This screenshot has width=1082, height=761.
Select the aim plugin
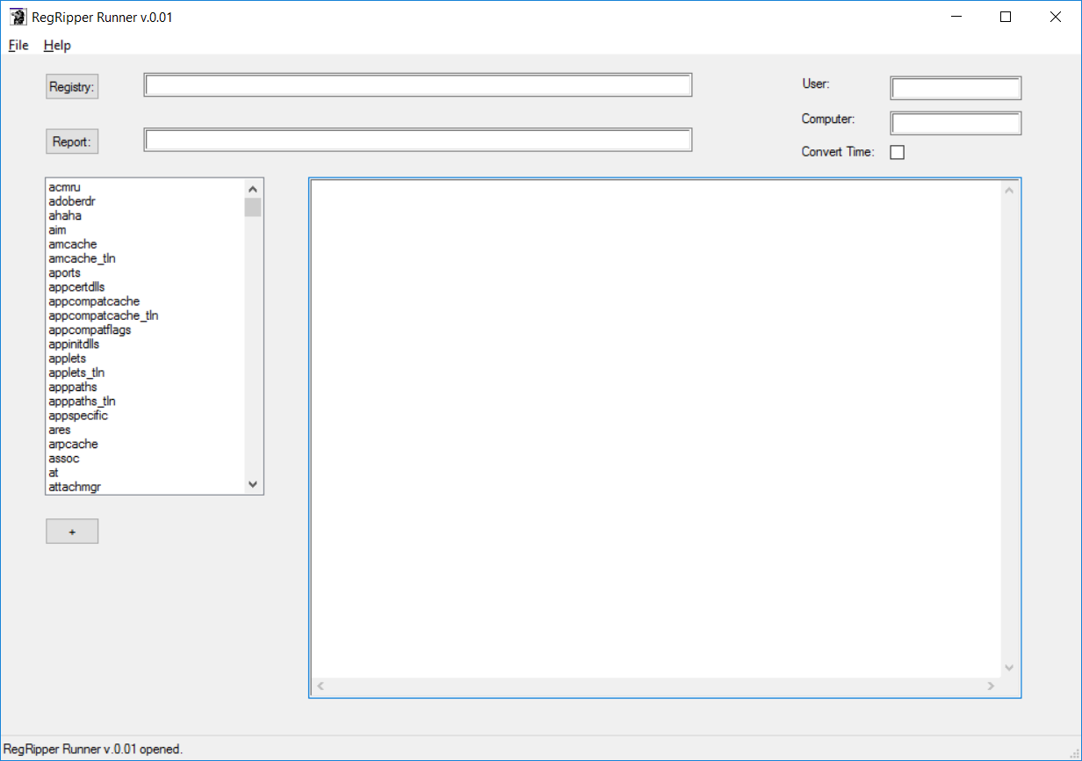point(57,229)
